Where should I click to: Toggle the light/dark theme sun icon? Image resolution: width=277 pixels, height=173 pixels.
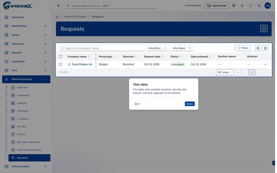[x=242, y=6]
